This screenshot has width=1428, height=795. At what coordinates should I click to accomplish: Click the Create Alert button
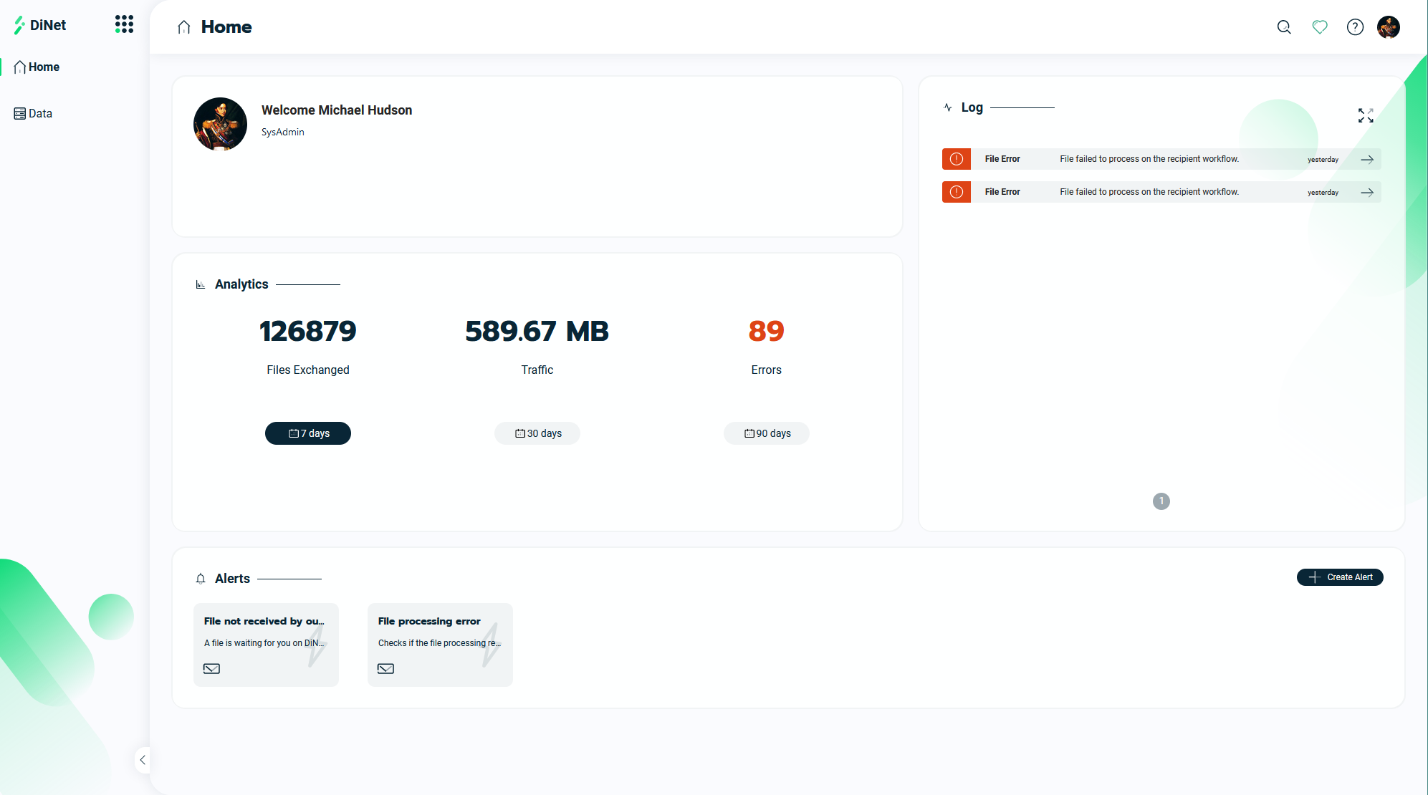[x=1339, y=577]
